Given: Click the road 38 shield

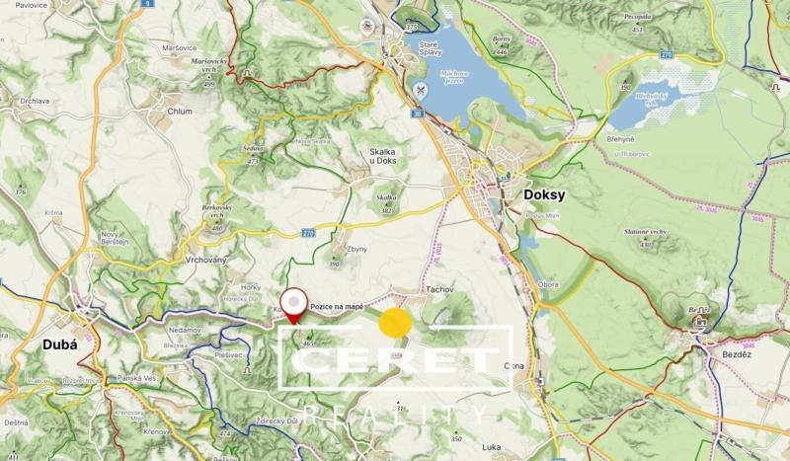Looking at the screenshot, I should (417, 114).
